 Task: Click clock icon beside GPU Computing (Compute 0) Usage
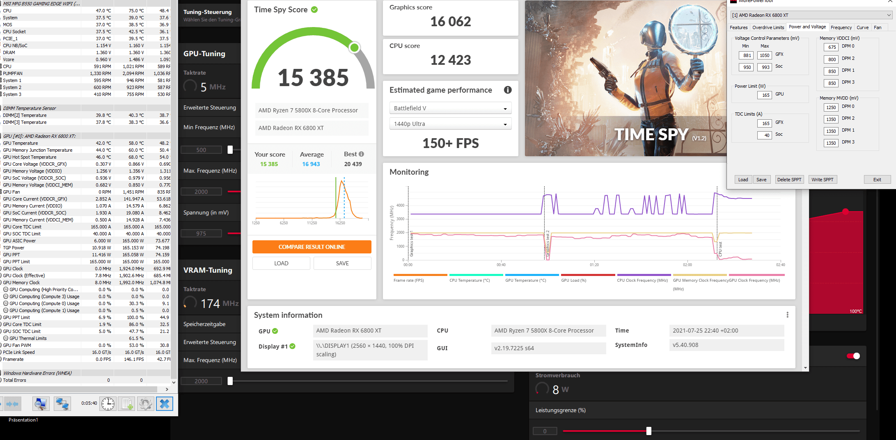point(6,303)
